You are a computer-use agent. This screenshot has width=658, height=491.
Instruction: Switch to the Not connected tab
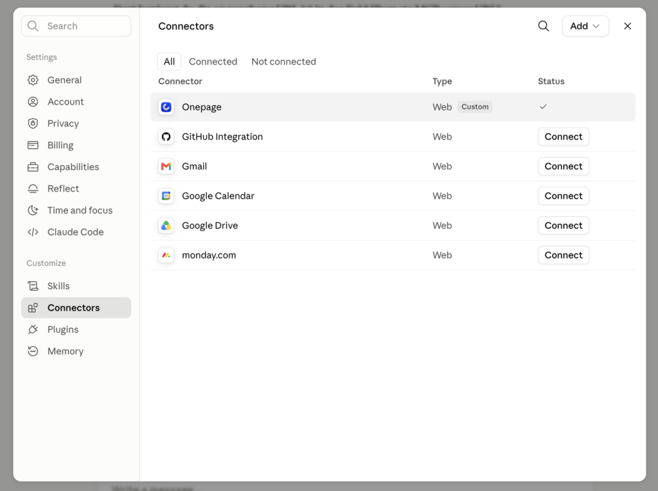(x=283, y=62)
